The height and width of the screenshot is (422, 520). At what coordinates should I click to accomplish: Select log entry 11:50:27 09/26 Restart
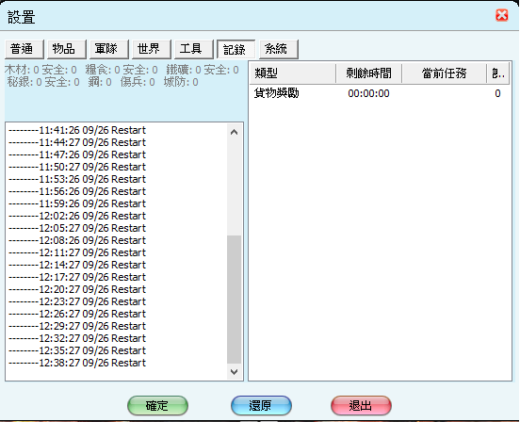77,167
